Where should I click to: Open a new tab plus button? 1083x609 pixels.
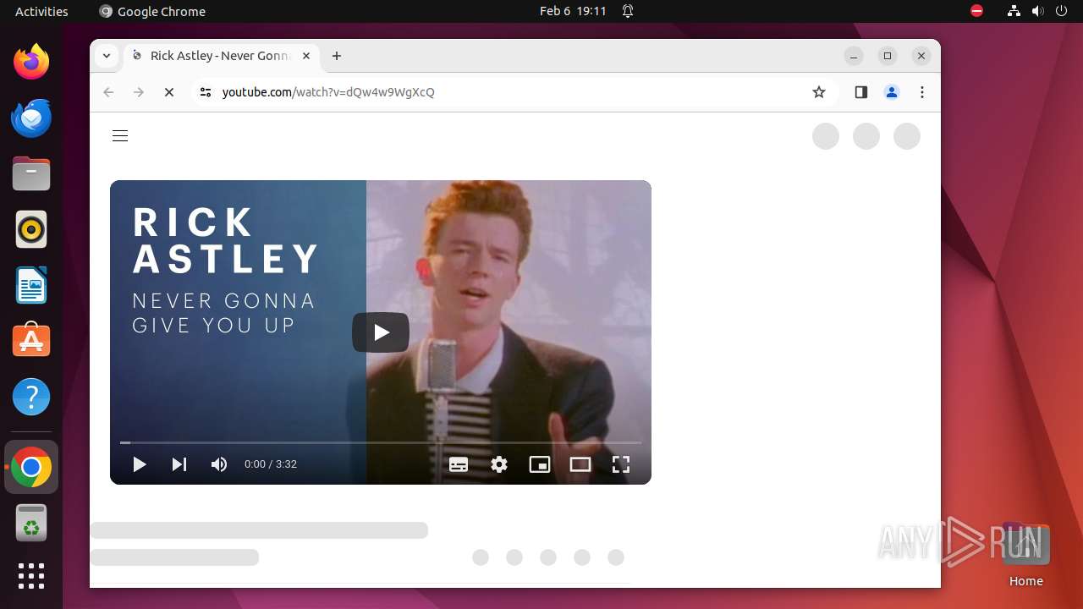pos(337,56)
